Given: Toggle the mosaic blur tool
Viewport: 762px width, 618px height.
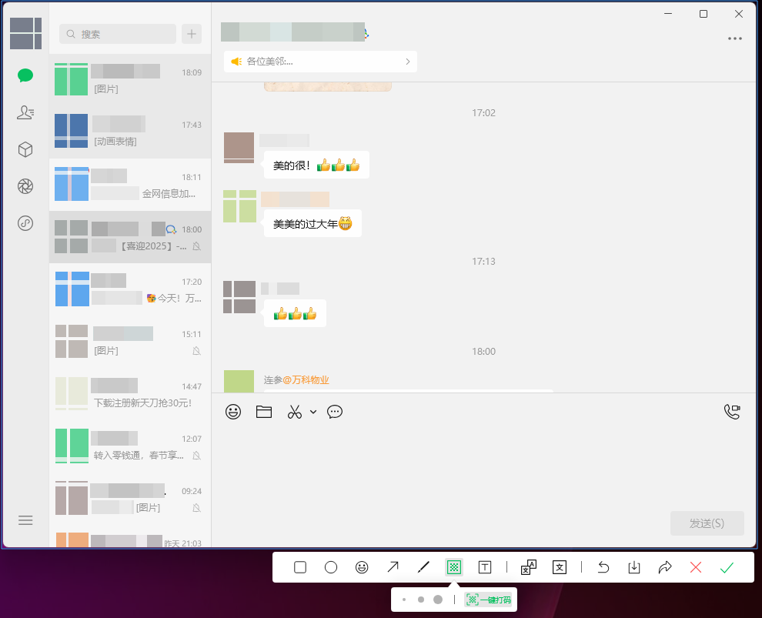Looking at the screenshot, I should (454, 567).
